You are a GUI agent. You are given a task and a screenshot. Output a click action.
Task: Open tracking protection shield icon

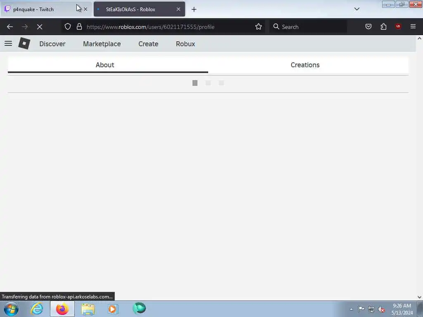click(68, 27)
